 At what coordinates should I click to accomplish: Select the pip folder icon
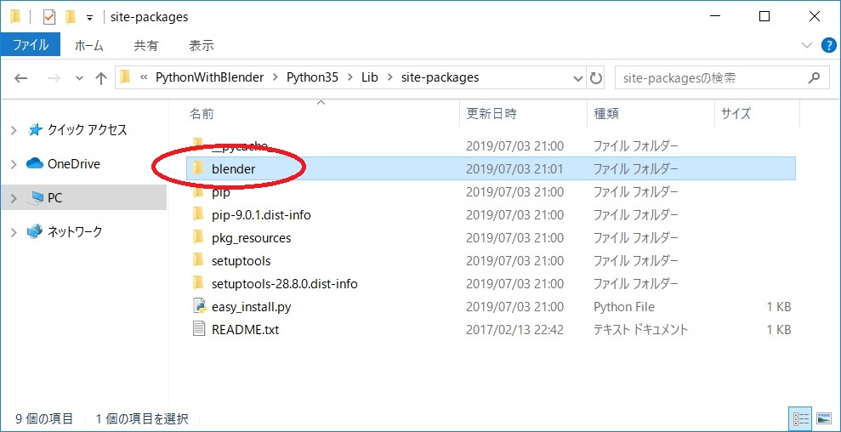click(198, 191)
